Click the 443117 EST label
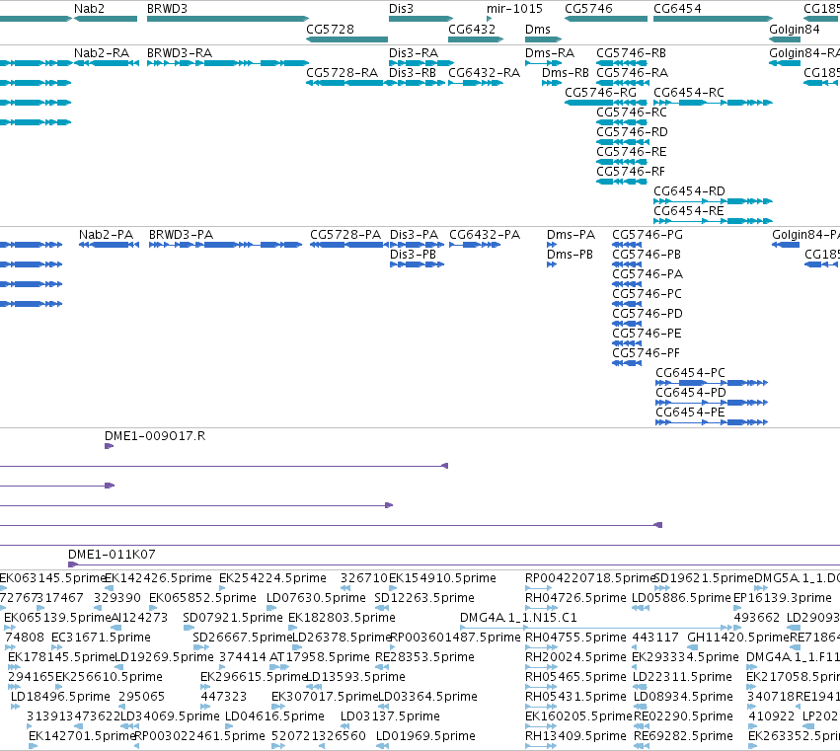This screenshot has width=840, height=751. [x=655, y=638]
